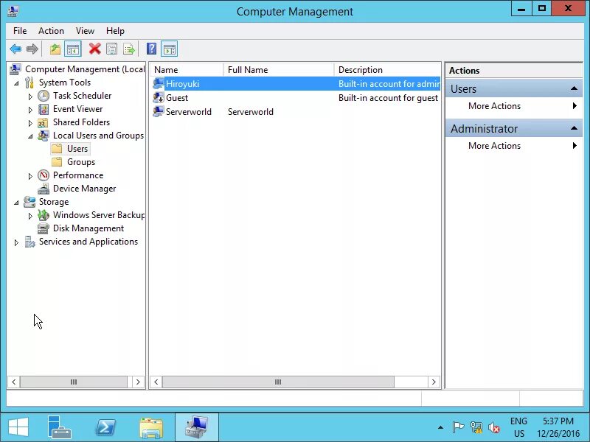This screenshot has height=442, width=590.
Task: Open More Actions under Administrator
Action: coord(513,145)
